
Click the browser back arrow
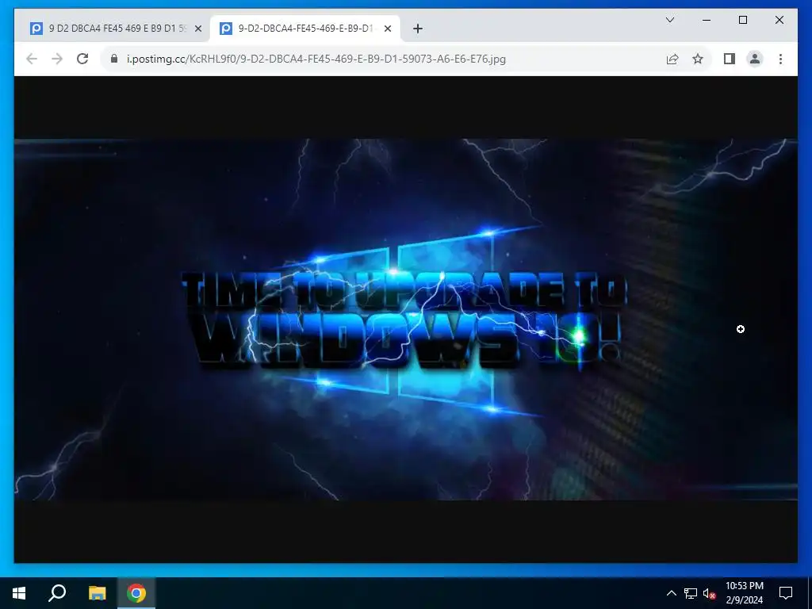(x=32, y=59)
